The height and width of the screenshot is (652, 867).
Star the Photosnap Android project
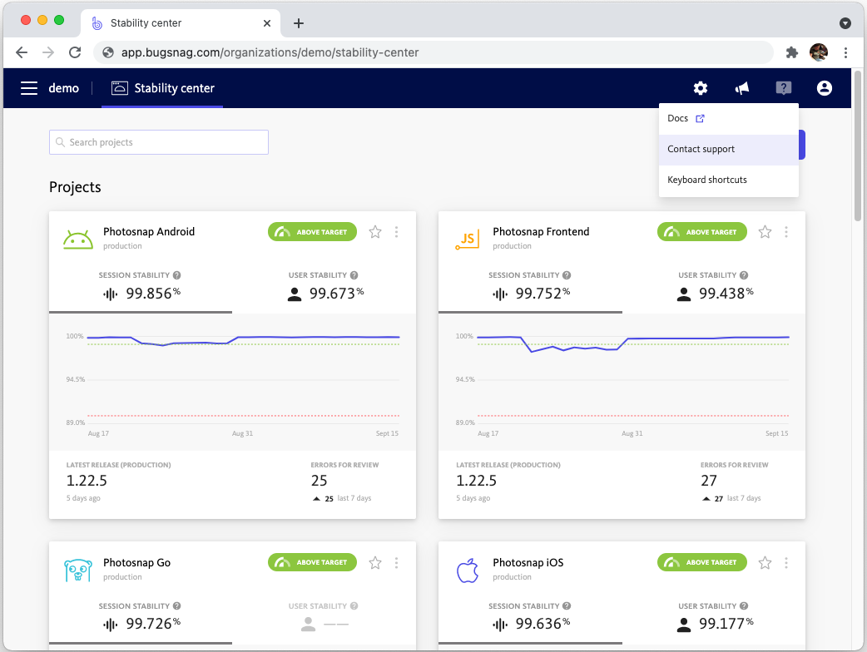[375, 232]
